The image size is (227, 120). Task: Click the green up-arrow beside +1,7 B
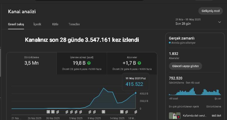139,63
